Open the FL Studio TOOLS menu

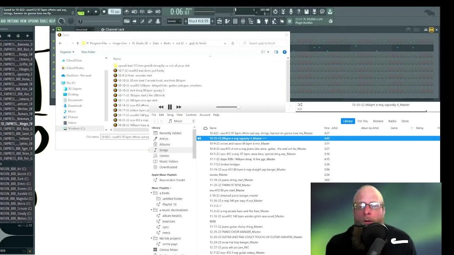44,21
